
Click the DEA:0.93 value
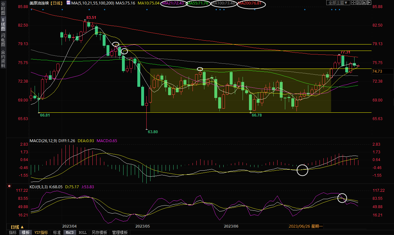(x=85, y=140)
